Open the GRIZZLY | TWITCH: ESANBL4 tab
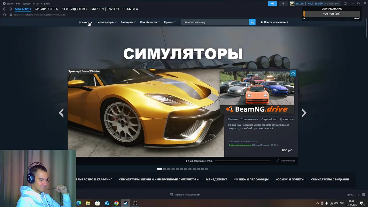368x207 pixels. 114,9
